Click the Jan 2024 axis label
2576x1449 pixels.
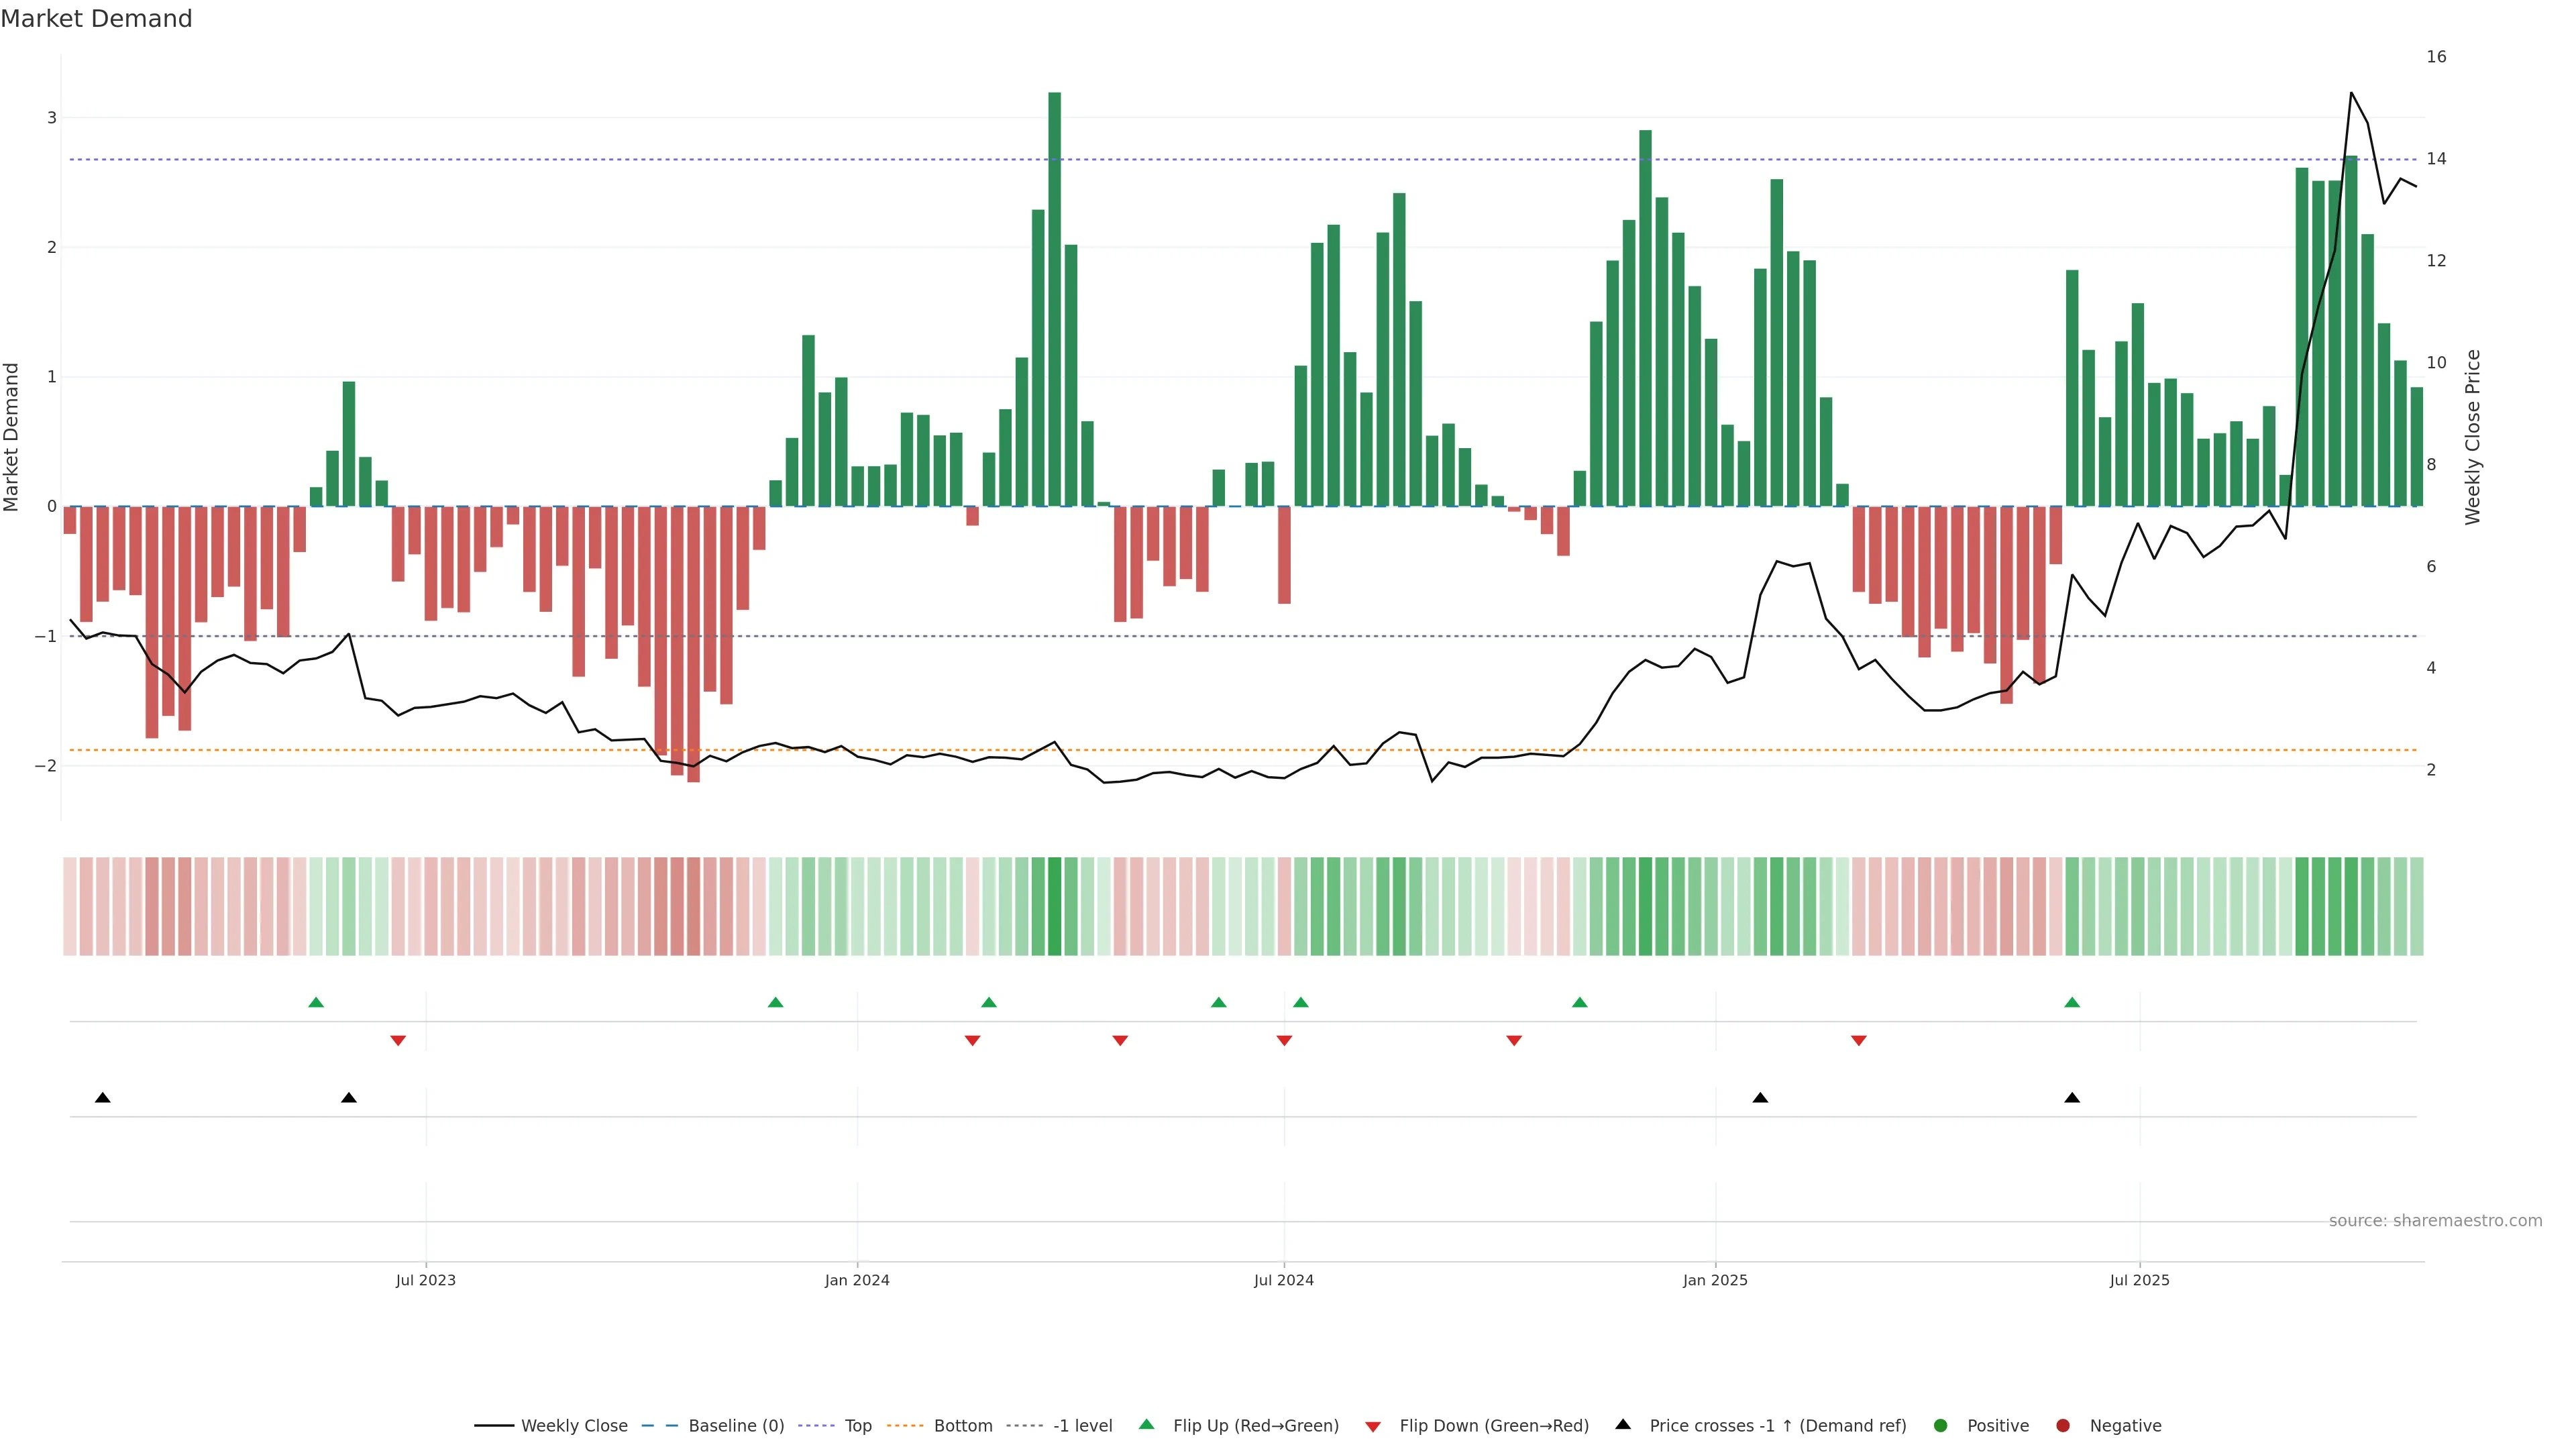point(857,1281)
